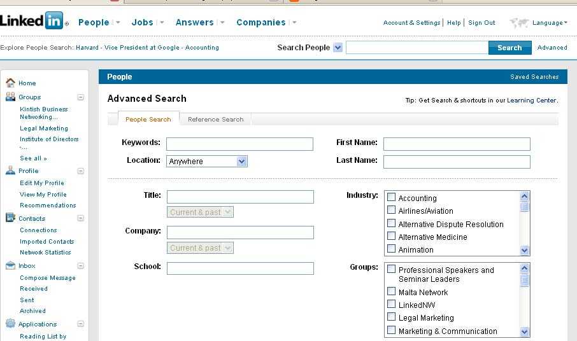577x341 pixels.
Task: Click the Groups people icon in sidebar
Action: click(10, 97)
